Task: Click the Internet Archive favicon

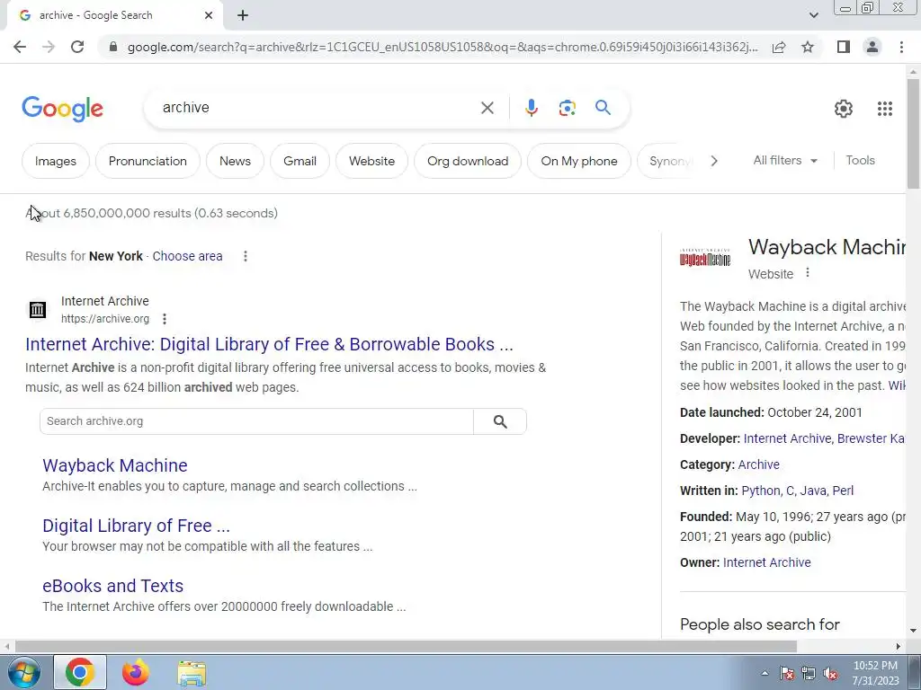Action: tap(38, 310)
